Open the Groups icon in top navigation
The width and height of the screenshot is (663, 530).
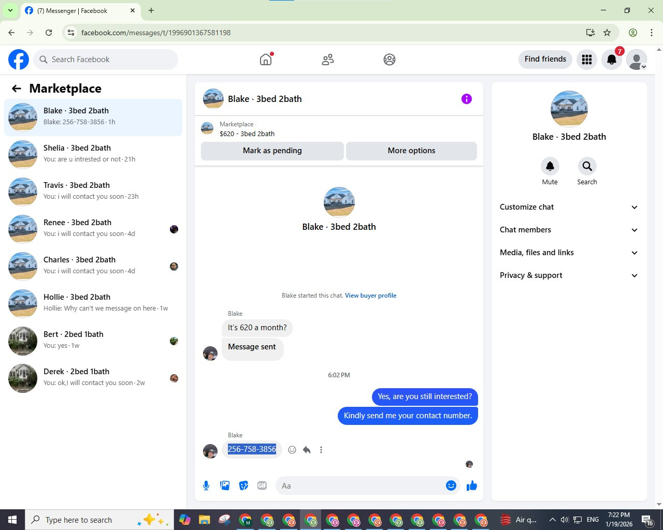pos(390,60)
